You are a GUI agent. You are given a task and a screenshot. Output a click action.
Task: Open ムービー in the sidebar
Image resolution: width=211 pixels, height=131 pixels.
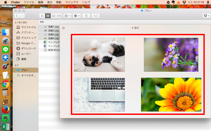[26, 54]
